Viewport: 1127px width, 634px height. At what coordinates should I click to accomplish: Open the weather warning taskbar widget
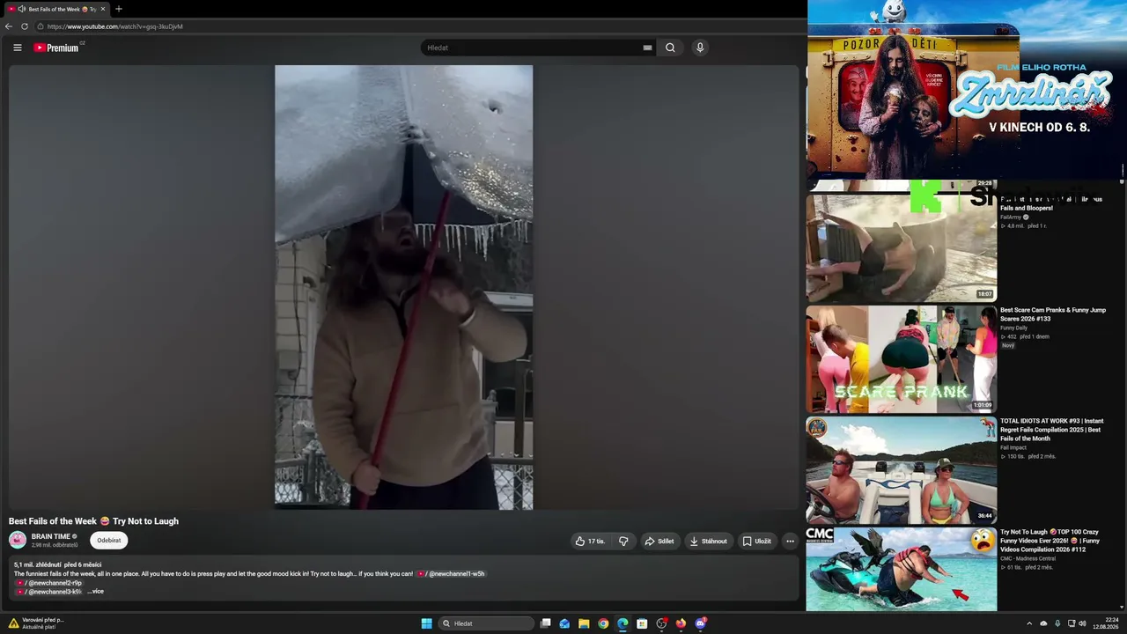(x=37, y=623)
